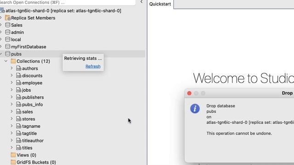The image size is (294, 165).
Task: Expand the titles collection node
Action: point(11,148)
